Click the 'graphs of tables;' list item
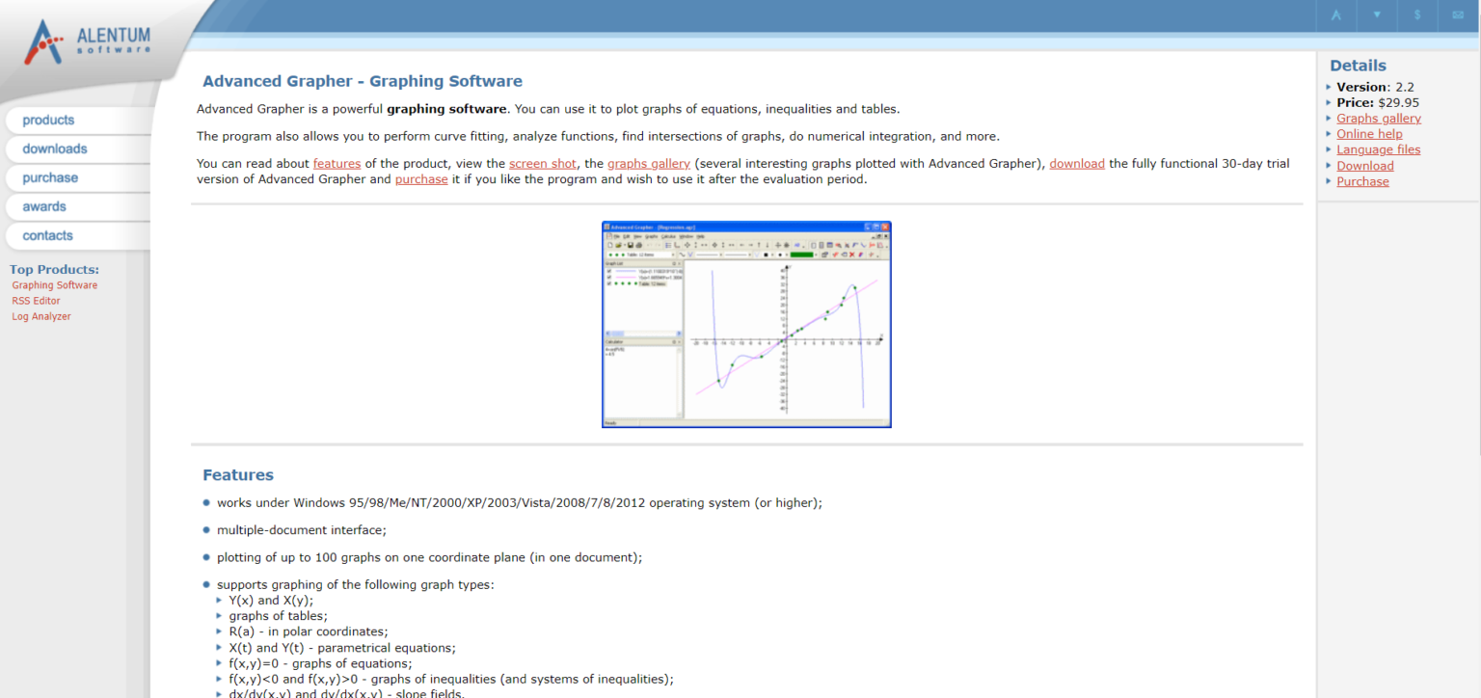The width and height of the screenshot is (1481, 698). [278, 616]
